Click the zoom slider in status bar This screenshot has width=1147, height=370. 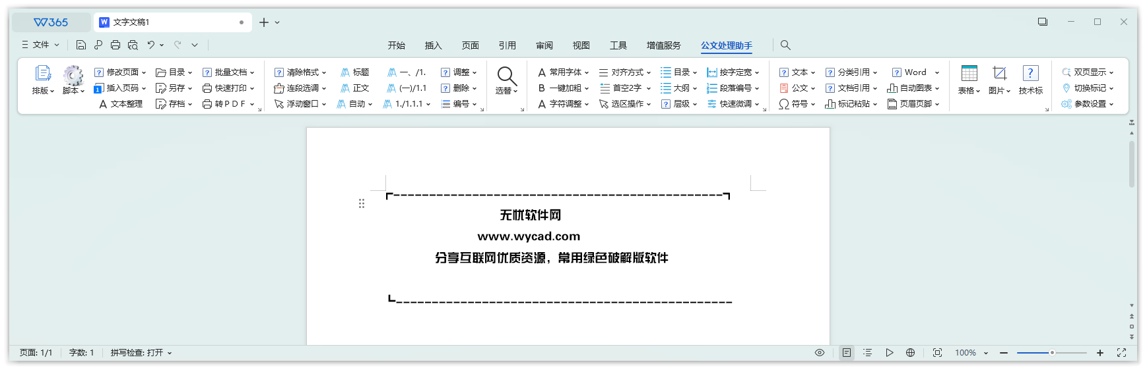click(x=1052, y=353)
